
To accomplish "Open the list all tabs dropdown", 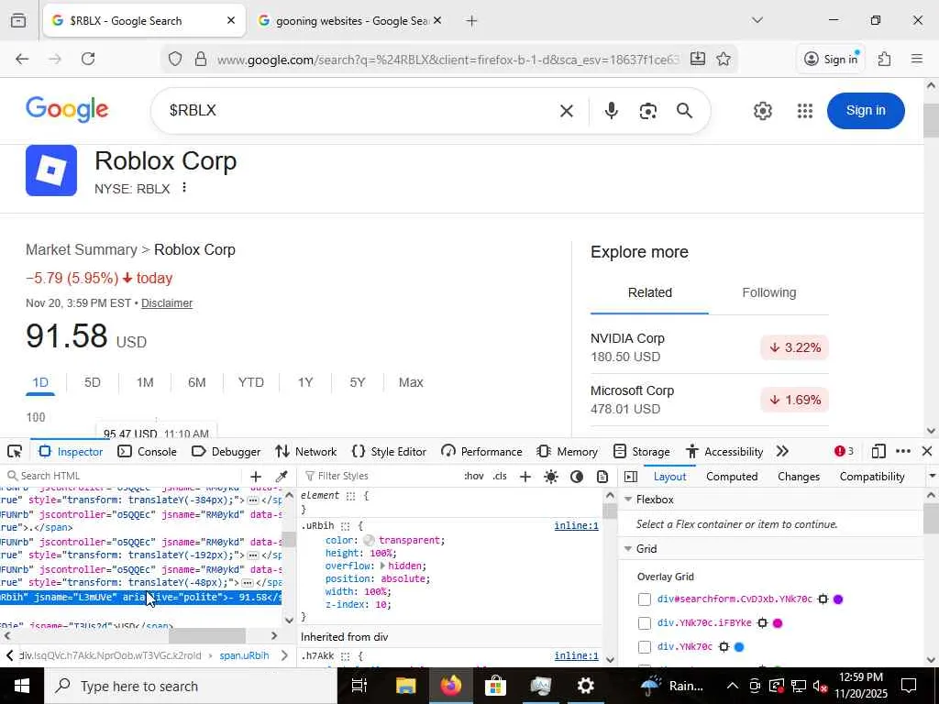I will 757,21.
